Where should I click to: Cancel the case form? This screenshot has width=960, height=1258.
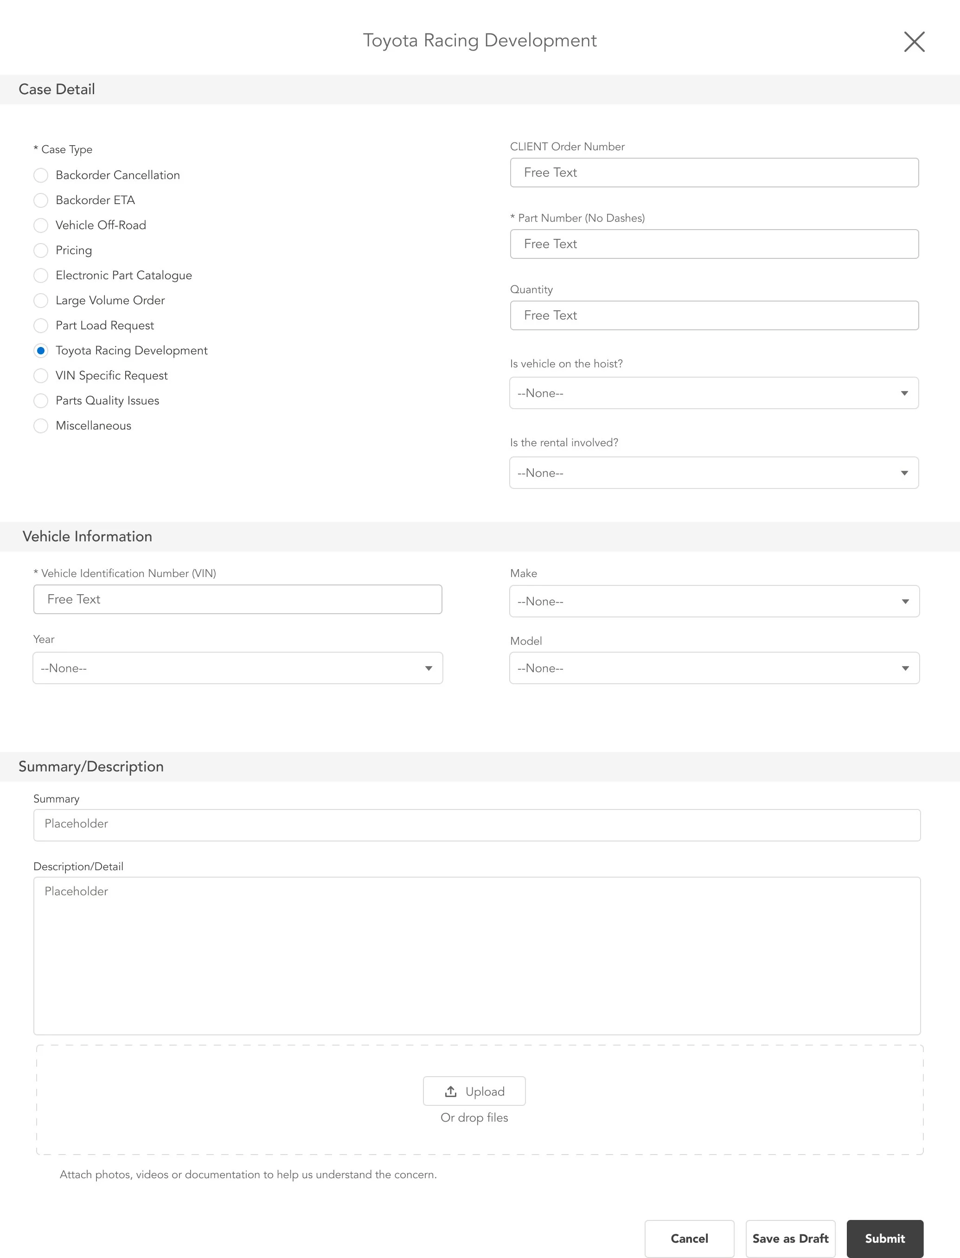[689, 1238]
